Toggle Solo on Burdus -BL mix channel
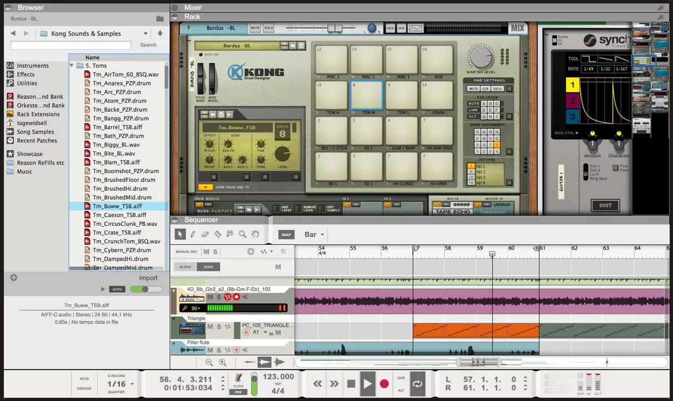Screen dimensions: 673x401 [269, 28]
